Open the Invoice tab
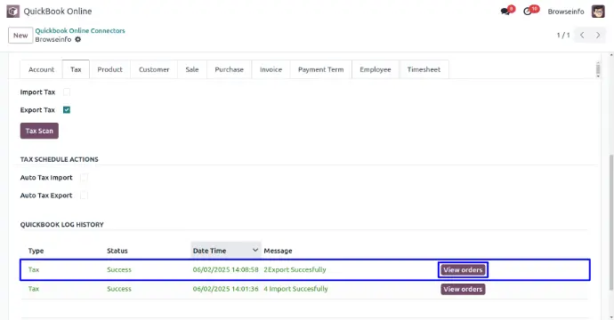The height and width of the screenshot is (320, 614). tap(271, 69)
